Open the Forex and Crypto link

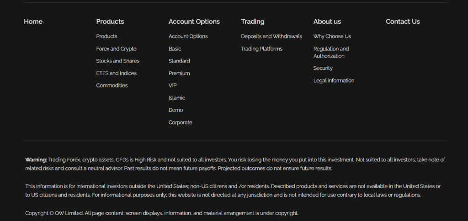coord(116,49)
